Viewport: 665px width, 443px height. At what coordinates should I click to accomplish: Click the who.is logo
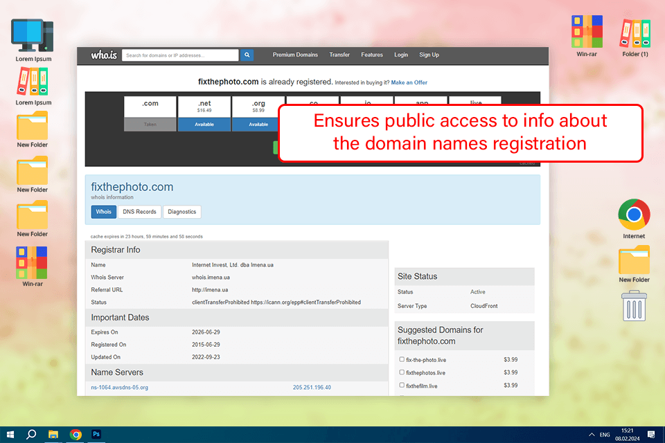coord(104,55)
